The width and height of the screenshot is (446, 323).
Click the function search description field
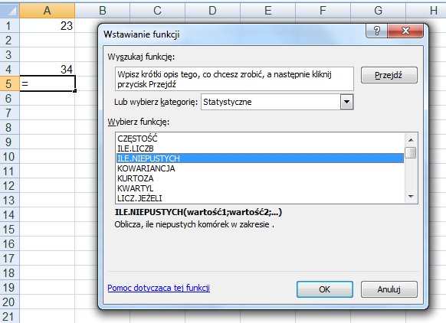click(234, 79)
